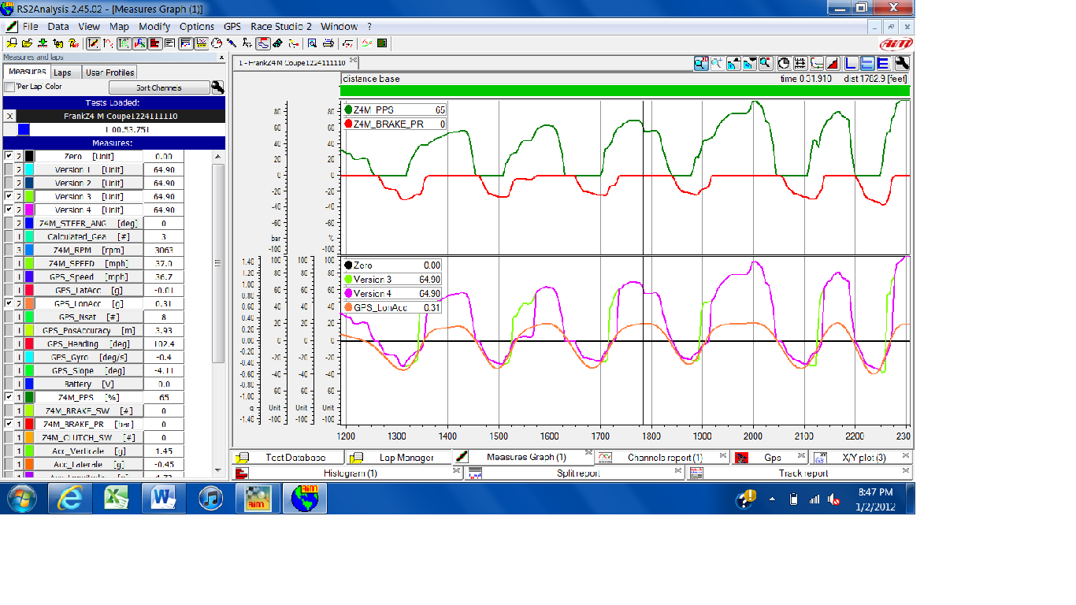Check the Version 2 channel checkbox
Image resolution: width=1076 pixels, height=605 pixels.
click(9, 184)
